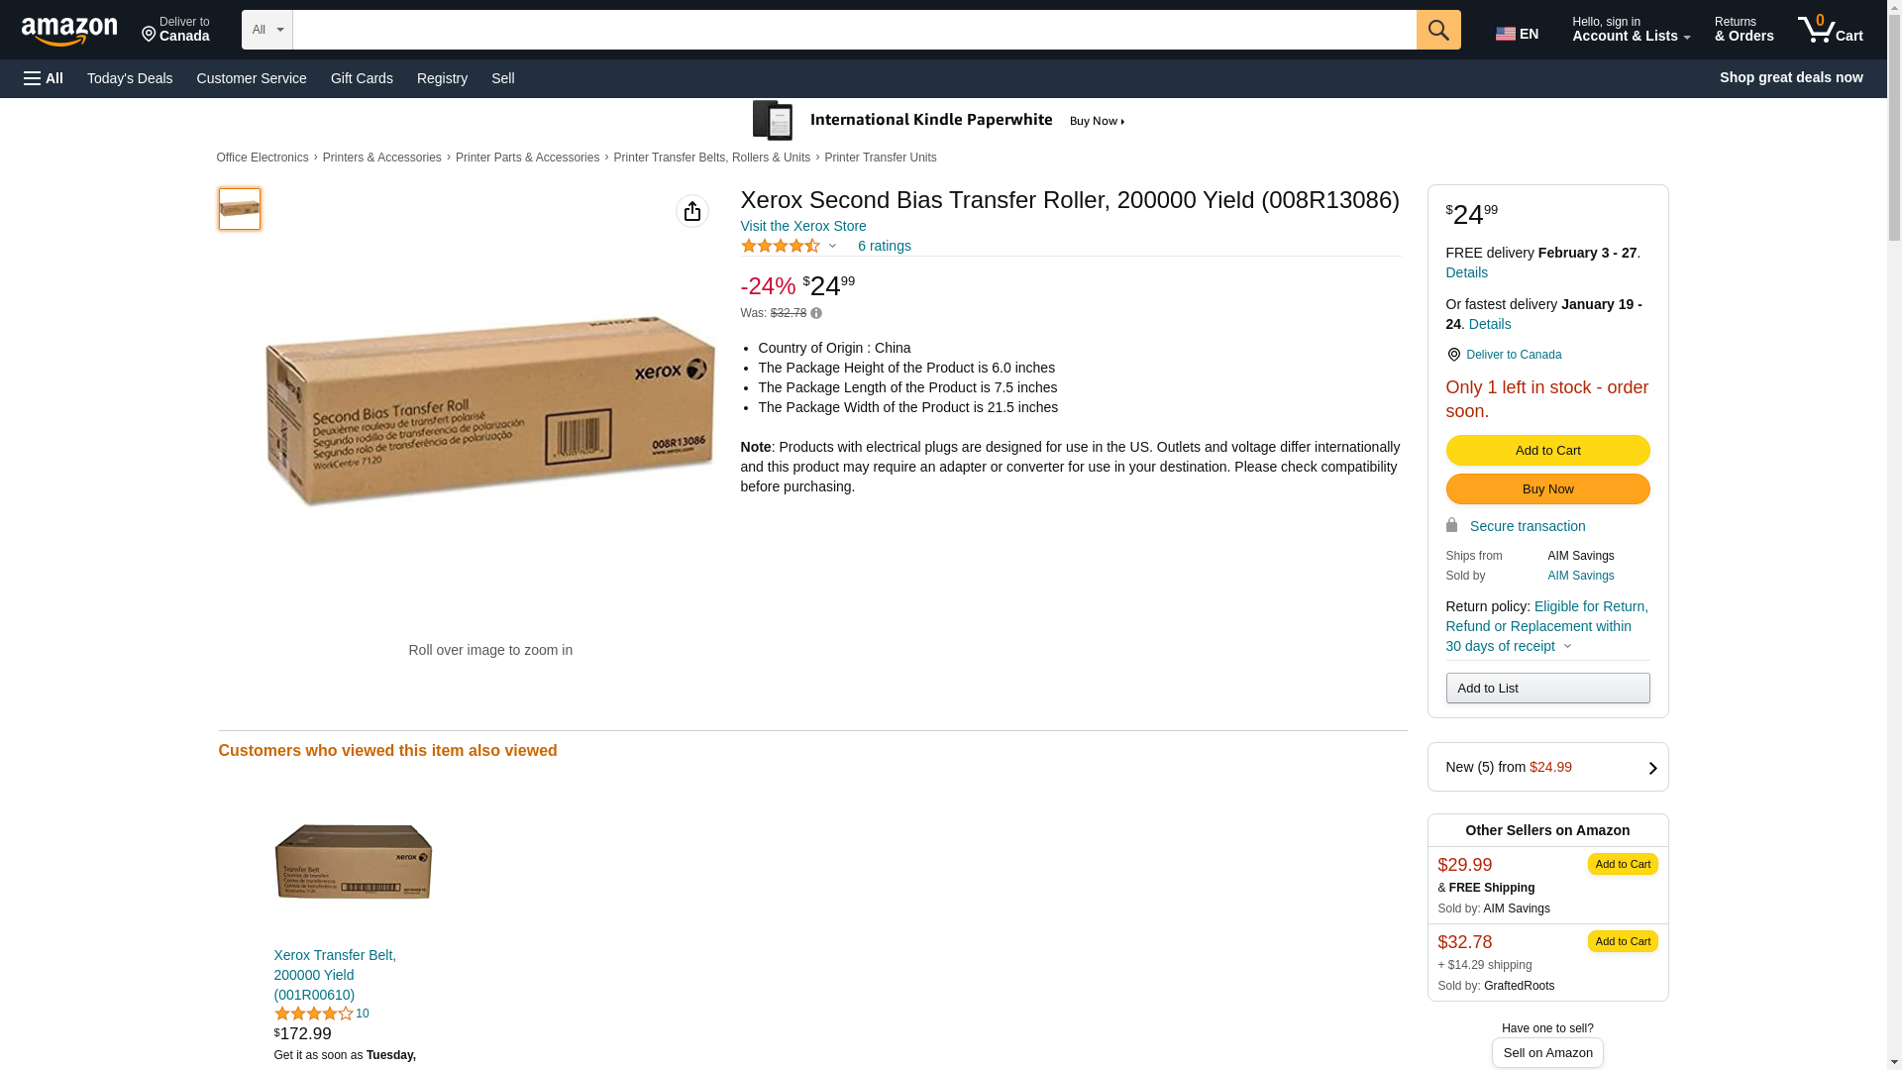Open the search category All dropdown
1902x1070 pixels.
point(266,30)
